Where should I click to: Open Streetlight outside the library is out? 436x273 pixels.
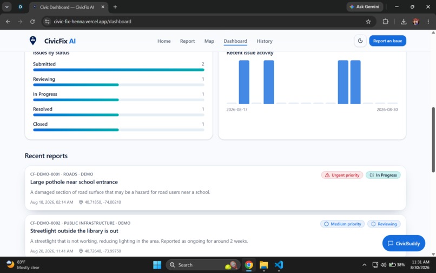[x=74, y=231]
